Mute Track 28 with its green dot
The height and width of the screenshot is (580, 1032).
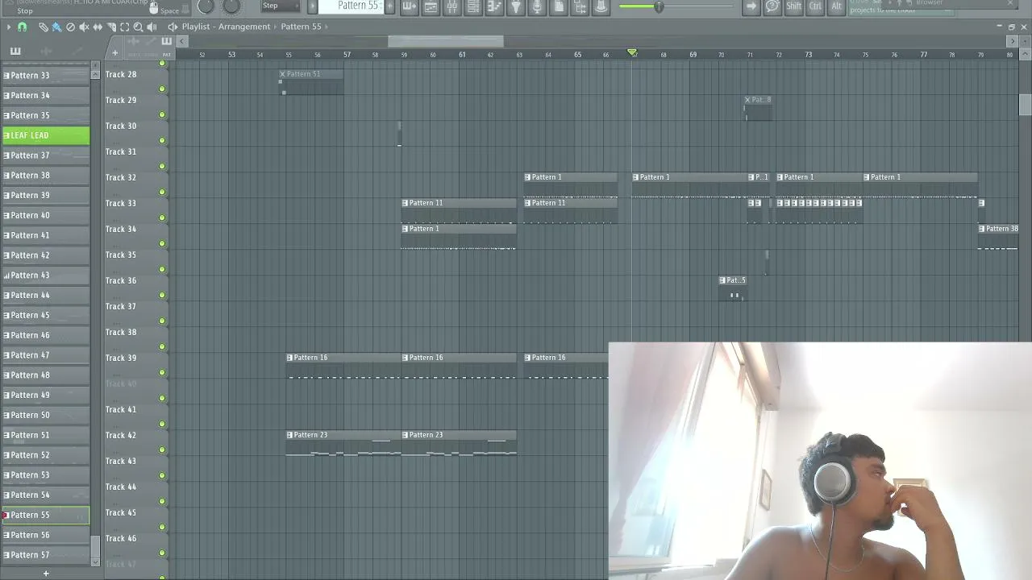(x=162, y=89)
